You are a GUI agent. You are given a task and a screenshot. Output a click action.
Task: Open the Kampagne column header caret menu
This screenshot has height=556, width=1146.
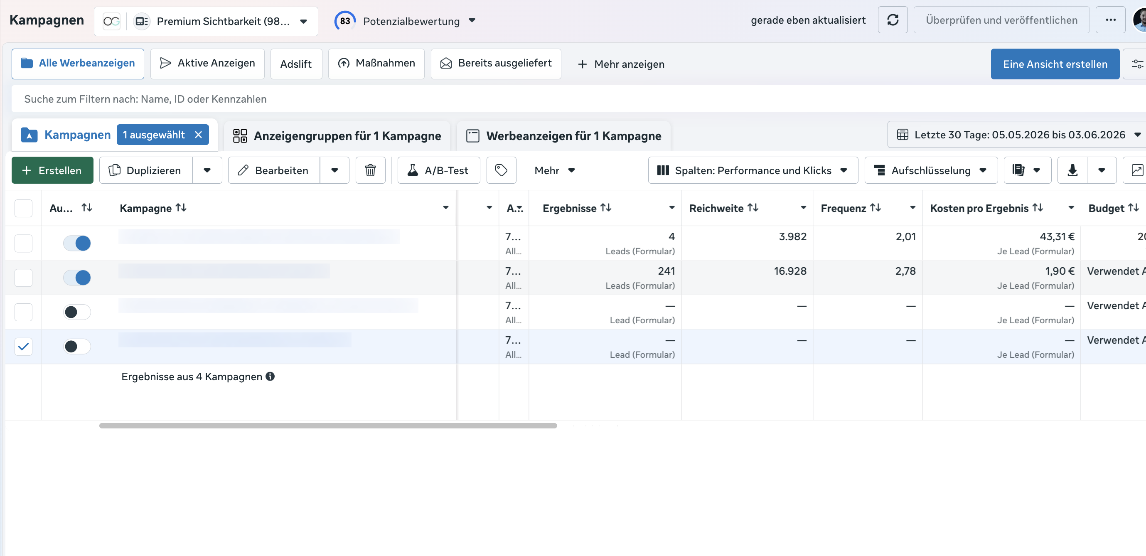point(445,208)
